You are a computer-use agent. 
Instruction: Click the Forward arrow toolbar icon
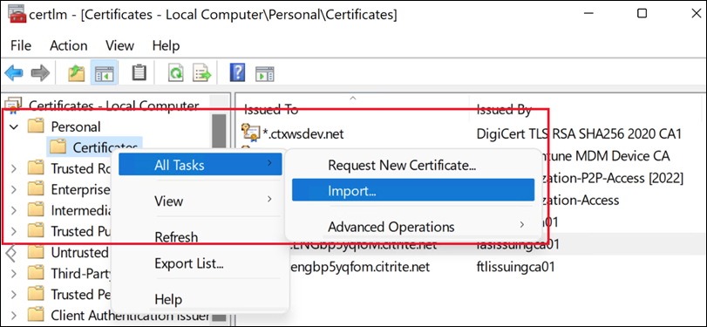coord(40,72)
